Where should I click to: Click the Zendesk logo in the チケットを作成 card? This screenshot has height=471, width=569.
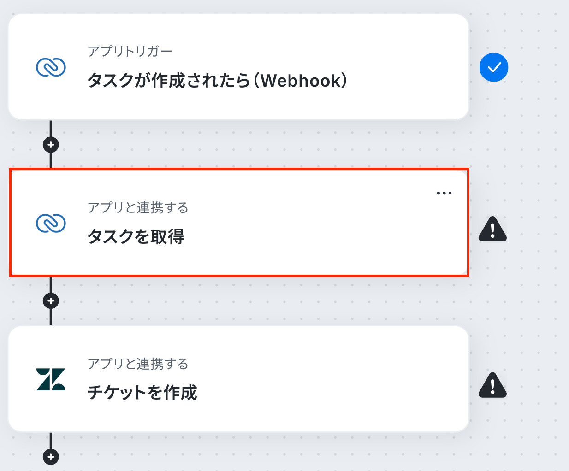pyautogui.click(x=51, y=379)
